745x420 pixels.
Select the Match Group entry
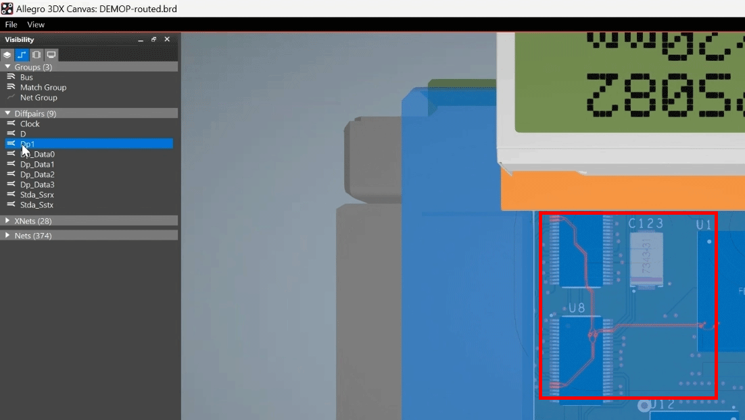coord(43,87)
